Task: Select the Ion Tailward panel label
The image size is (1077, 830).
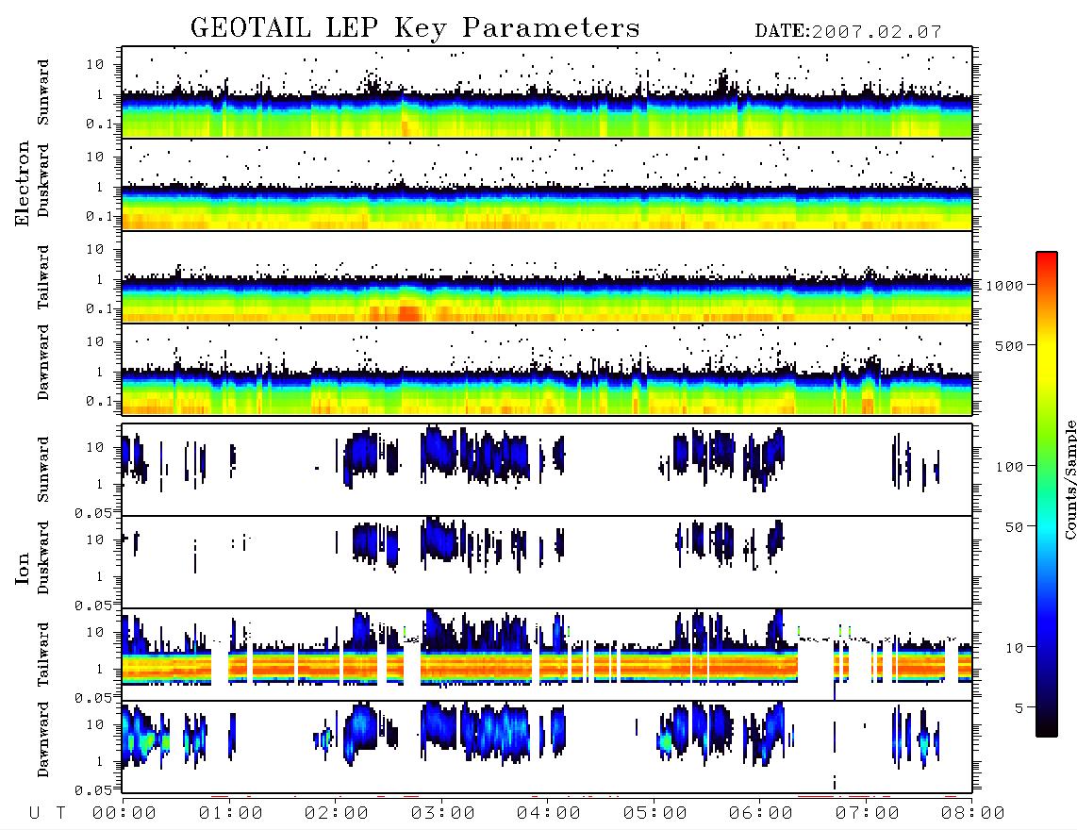Action: tap(43, 655)
